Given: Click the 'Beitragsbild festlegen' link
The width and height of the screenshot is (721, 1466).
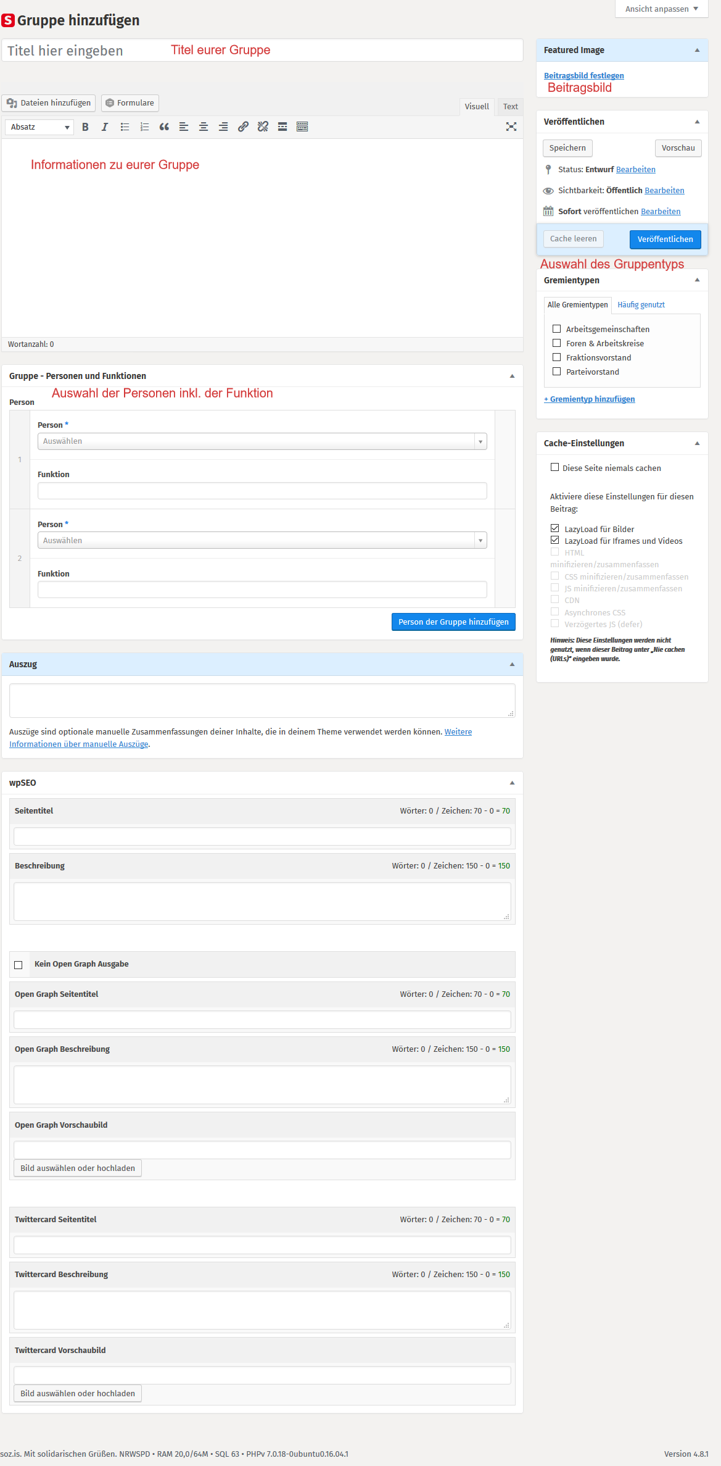Looking at the screenshot, I should [x=583, y=76].
